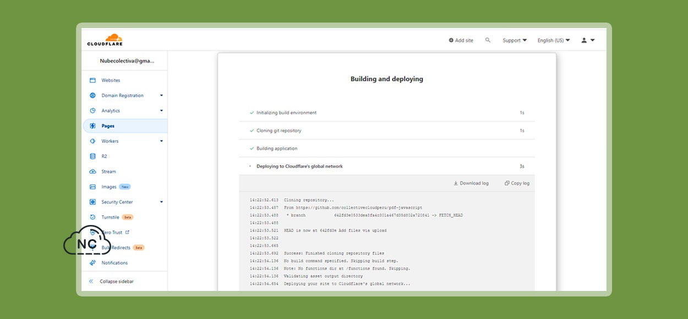This screenshot has width=688, height=319.
Task: Click the Images New badge
Action: tap(125, 187)
